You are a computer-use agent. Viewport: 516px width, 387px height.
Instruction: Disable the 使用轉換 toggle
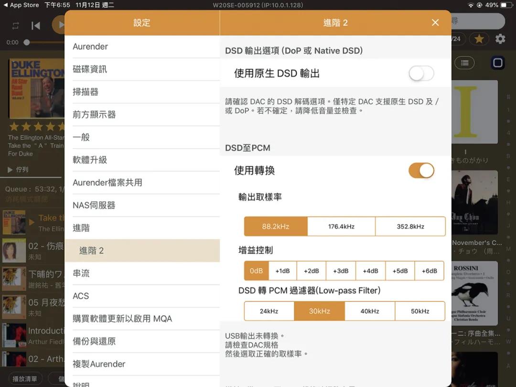(421, 171)
